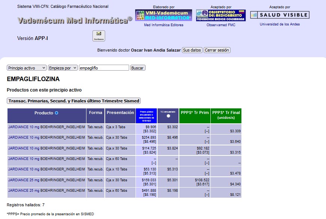Click the $3.478 PPPS Tr Final value
The image size is (326, 219).
pos(235,173)
